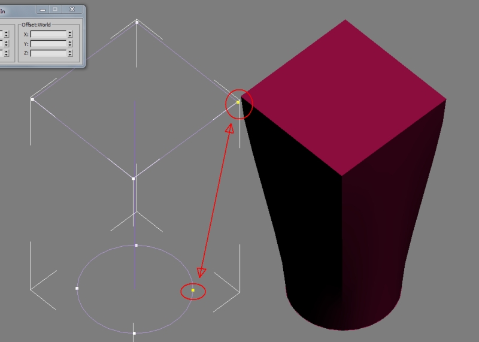This screenshot has width=479, height=342.
Task: Select the topmost vertex of the circle spline
Action: click(x=137, y=245)
